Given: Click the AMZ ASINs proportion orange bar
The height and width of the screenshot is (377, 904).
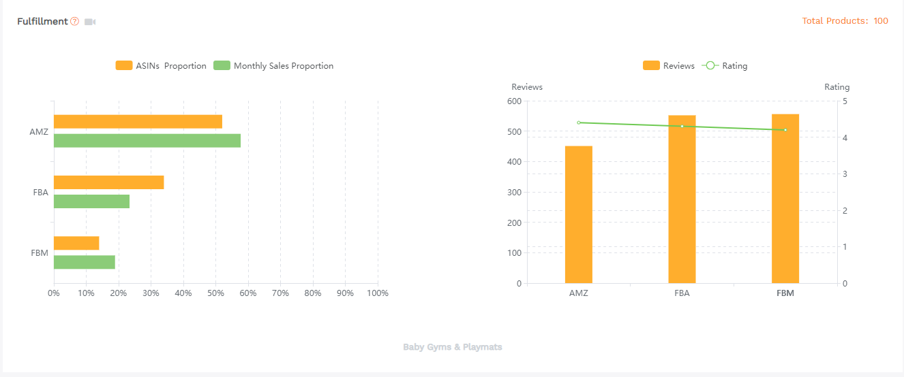Looking at the screenshot, I should (138, 122).
